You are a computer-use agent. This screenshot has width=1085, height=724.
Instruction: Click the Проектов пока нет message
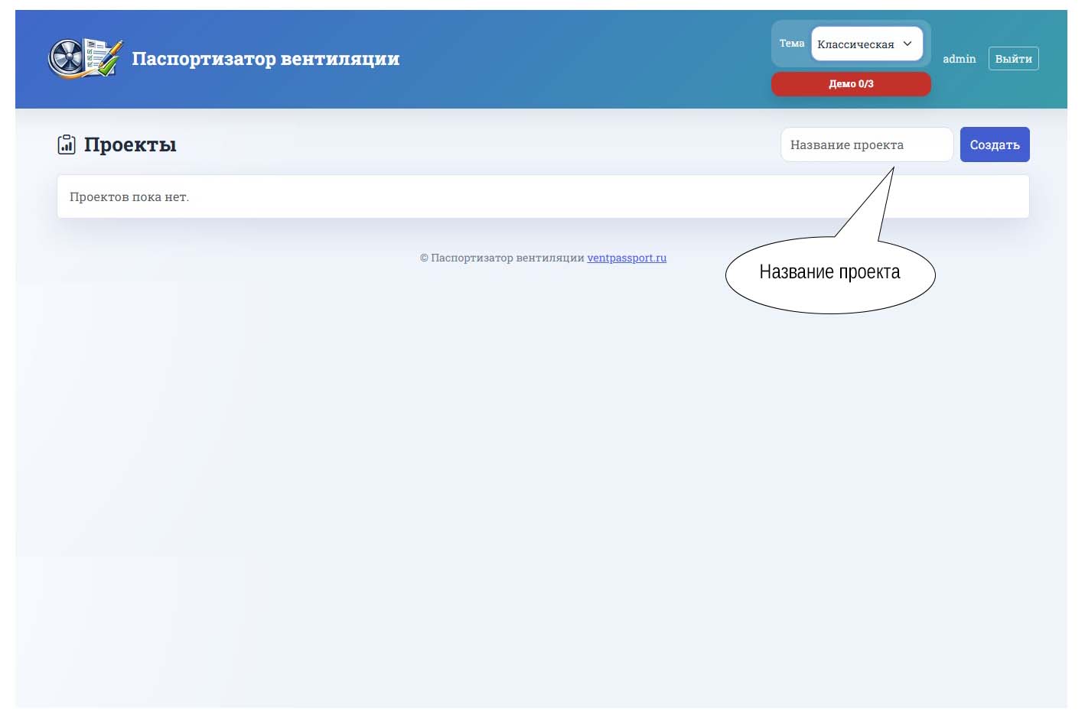(129, 197)
